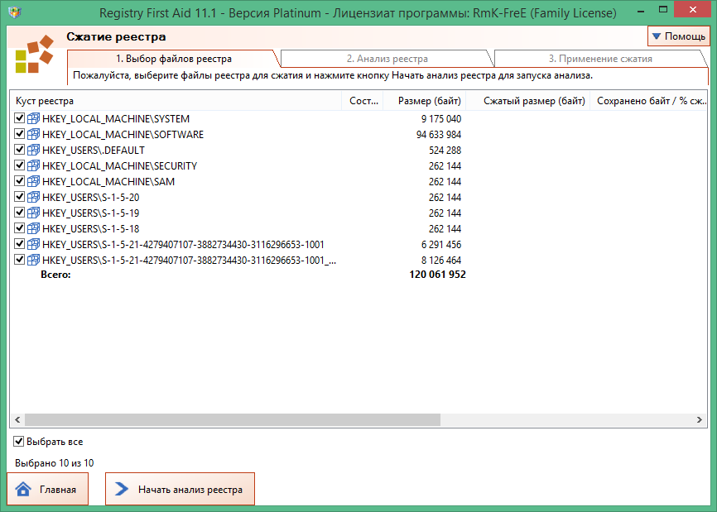Start analysis with Начать анализ реестра button
This screenshot has width=717, height=512.
pos(180,489)
